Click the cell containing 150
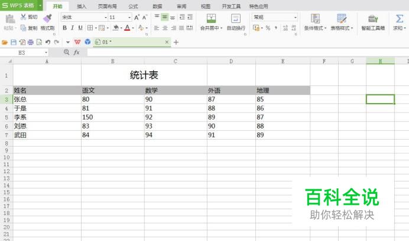 (x=113, y=117)
